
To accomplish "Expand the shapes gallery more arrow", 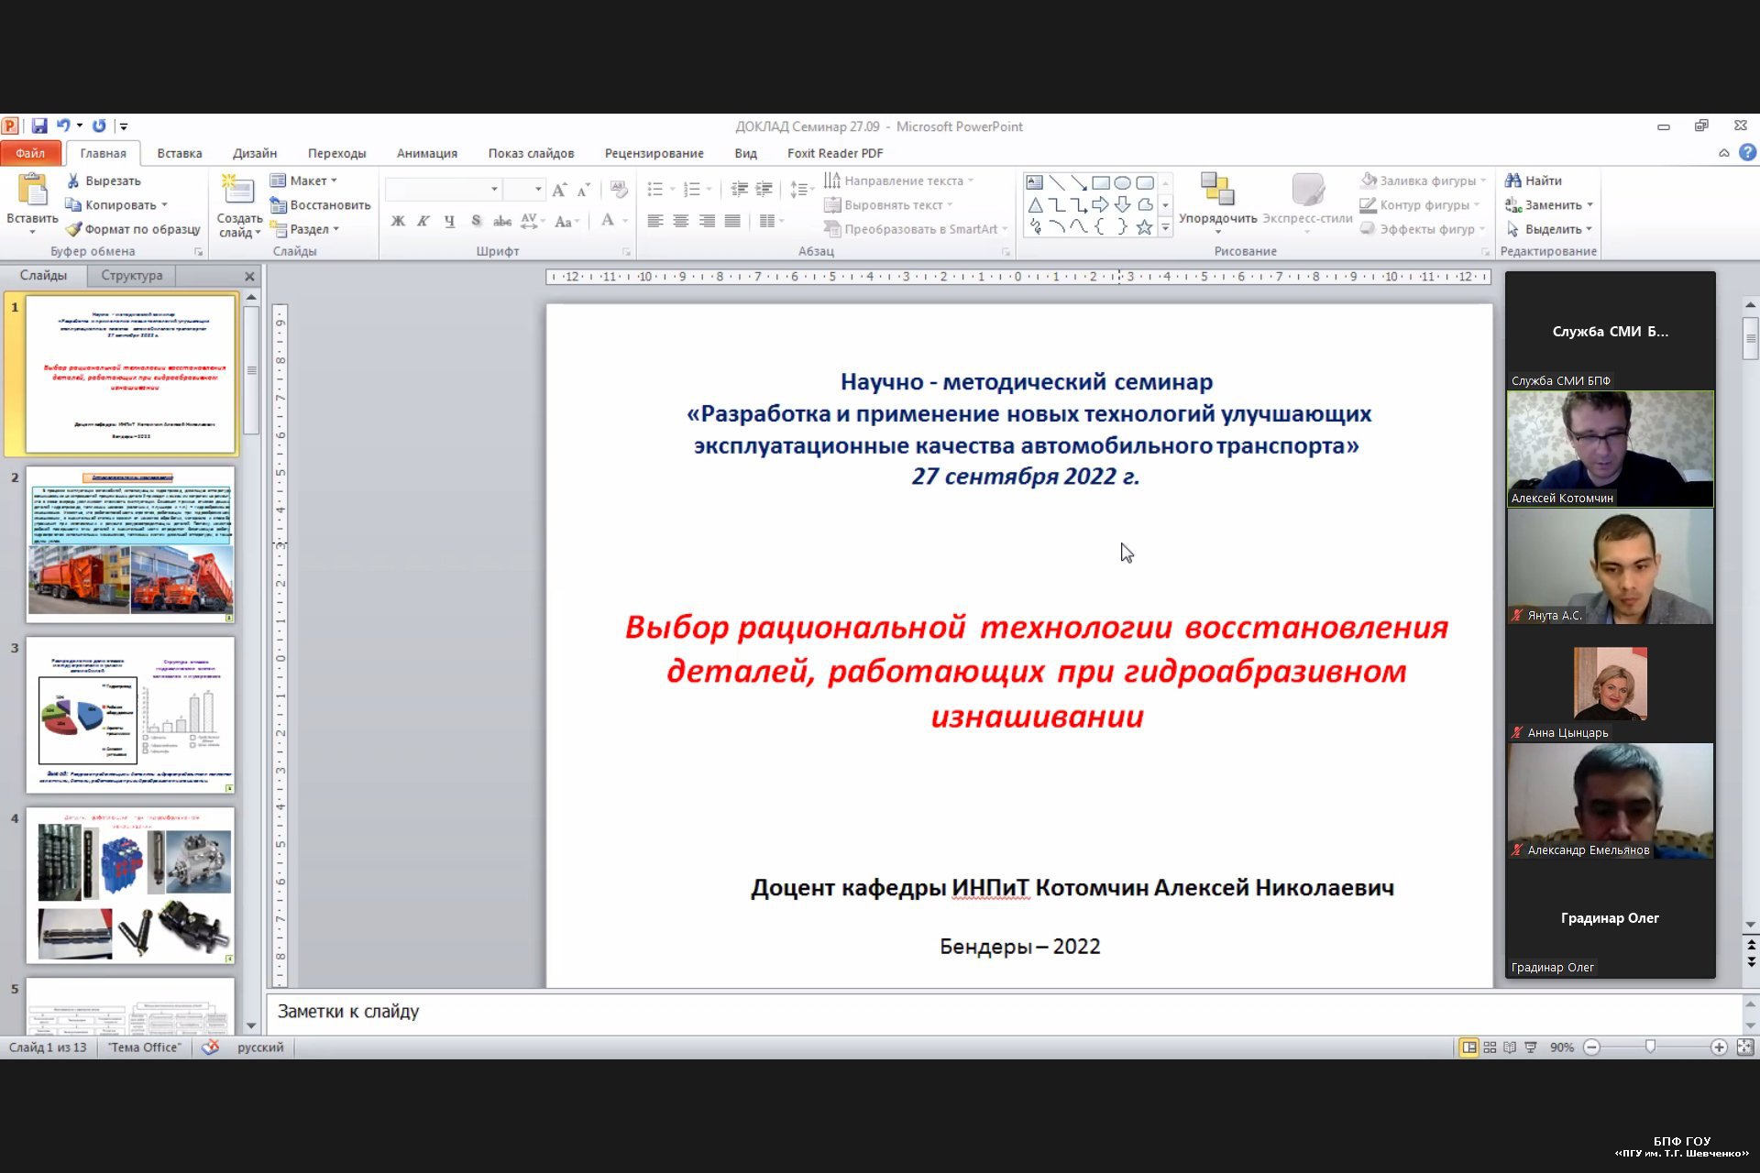I will tap(1166, 227).
